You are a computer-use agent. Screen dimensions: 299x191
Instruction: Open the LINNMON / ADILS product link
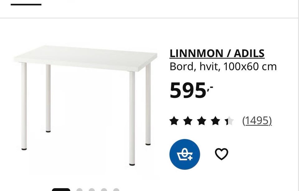pos(217,53)
